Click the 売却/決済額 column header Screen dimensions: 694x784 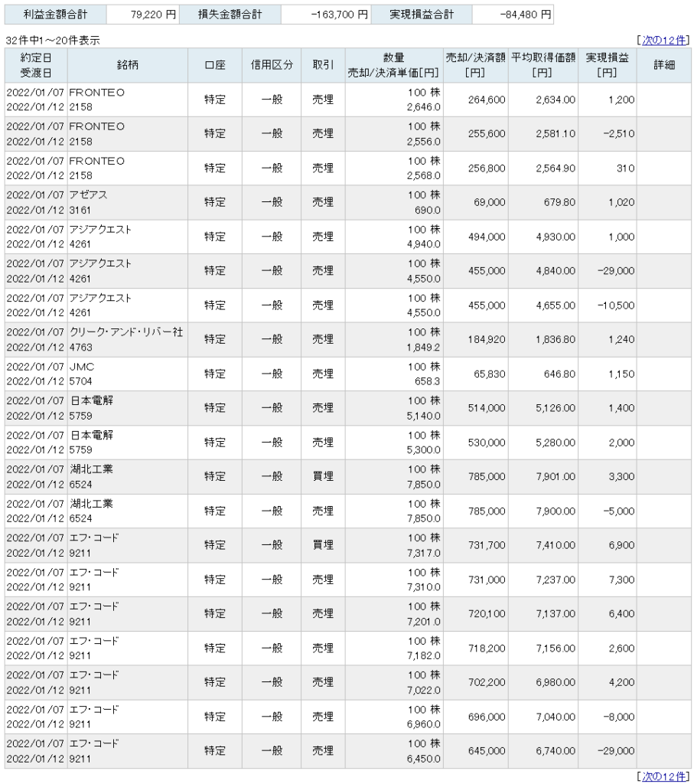pyautogui.click(x=476, y=66)
